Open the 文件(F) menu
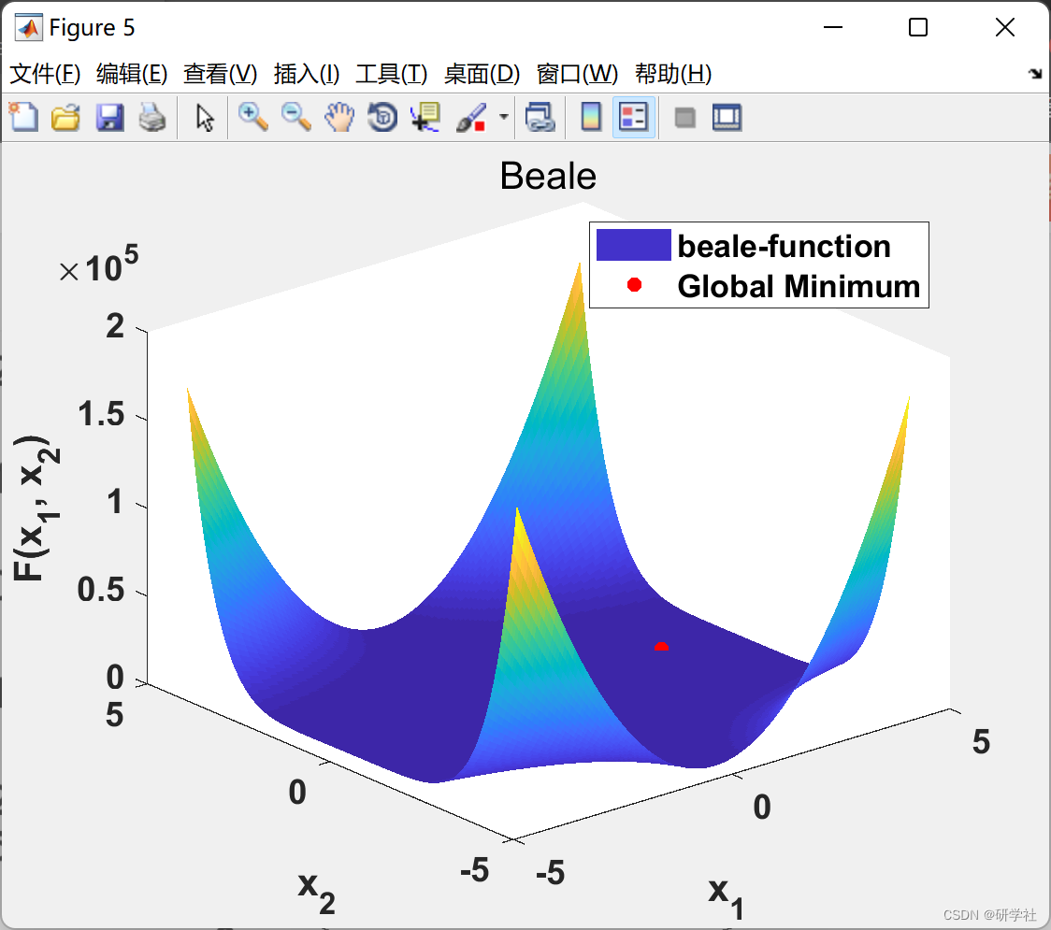Viewport: 1051px width, 930px height. [x=45, y=74]
